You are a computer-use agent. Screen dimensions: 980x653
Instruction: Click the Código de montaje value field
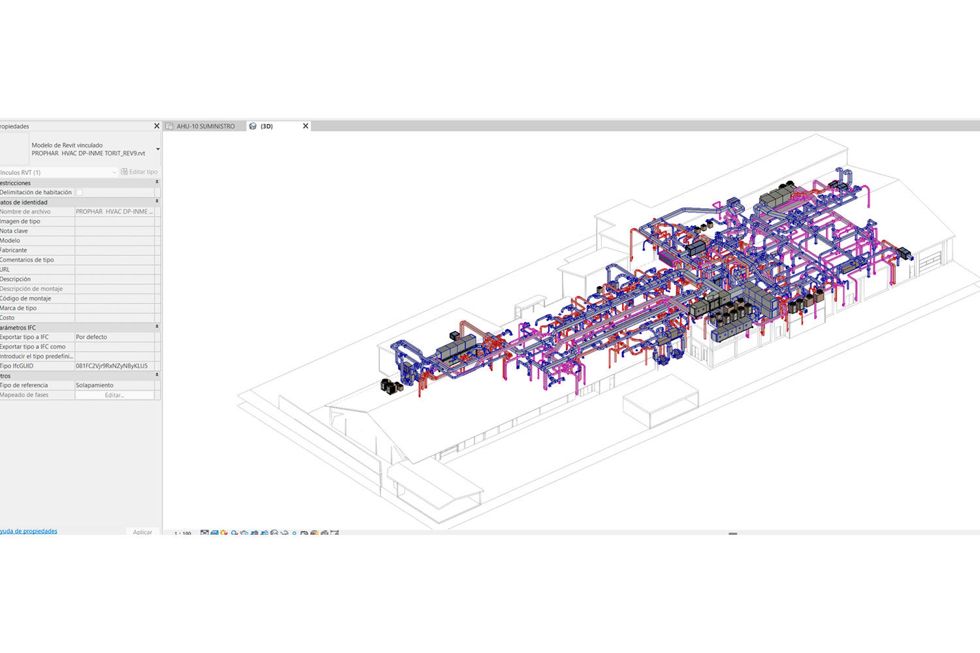[x=114, y=298]
